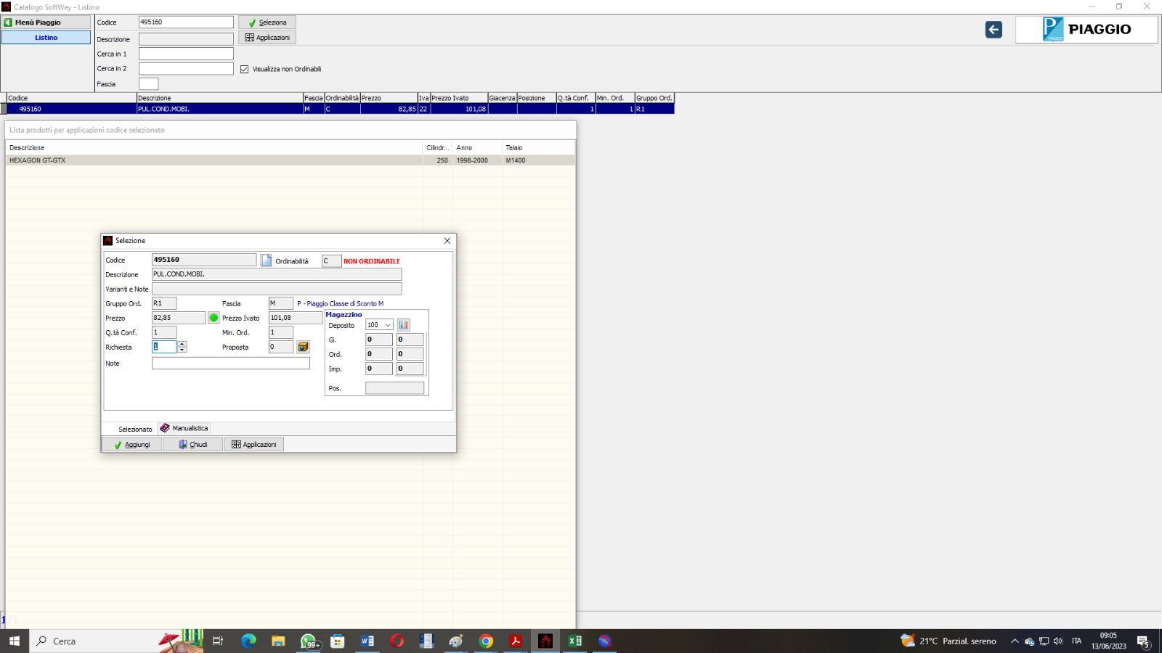Screen dimensions: 1162x653
Task: Open WhatsApp from the taskbar
Action: (309, 641)
